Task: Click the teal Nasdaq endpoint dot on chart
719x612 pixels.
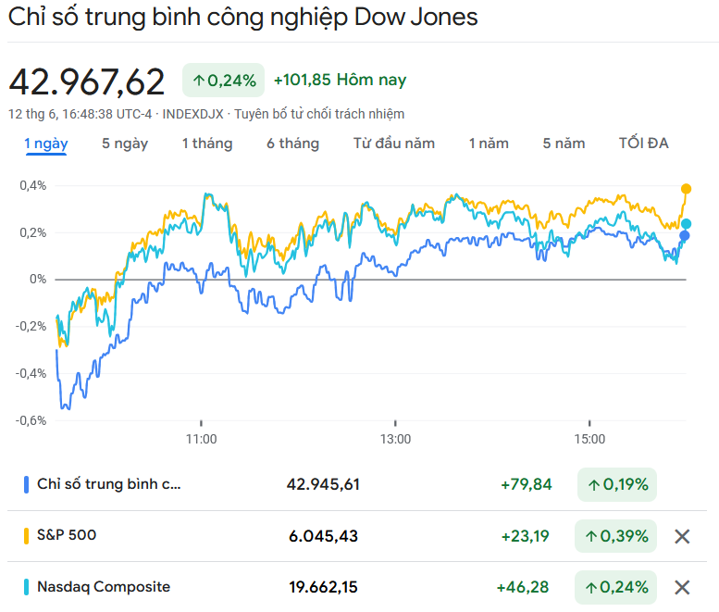Action: point(686,224)
